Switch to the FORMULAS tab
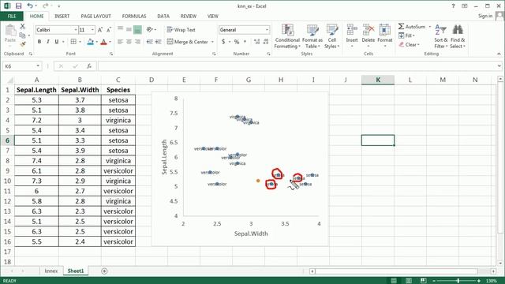The height and width of the screenshot is (284, 505). pos(134,16)
